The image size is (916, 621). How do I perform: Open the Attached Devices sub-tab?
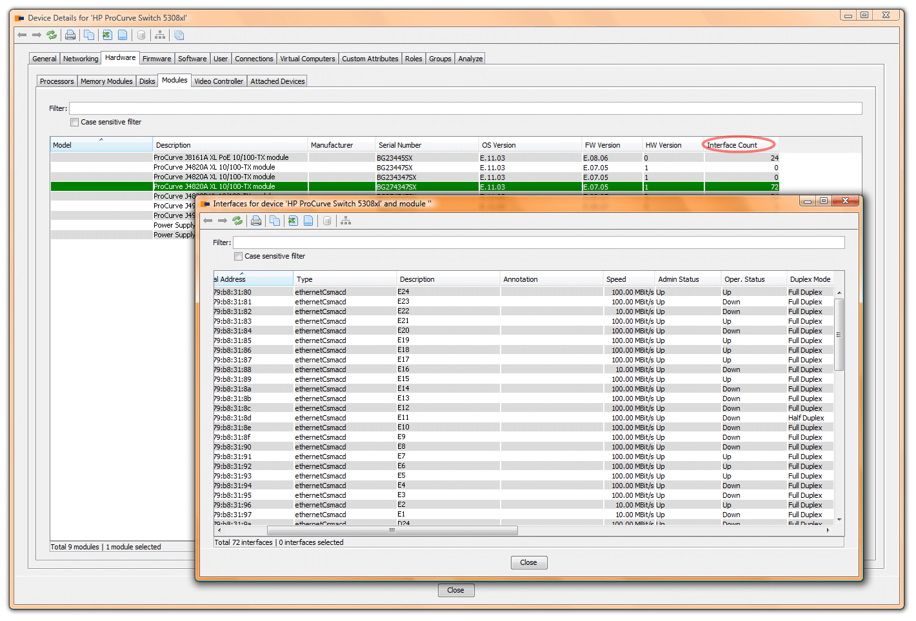(x=277, y=81)
